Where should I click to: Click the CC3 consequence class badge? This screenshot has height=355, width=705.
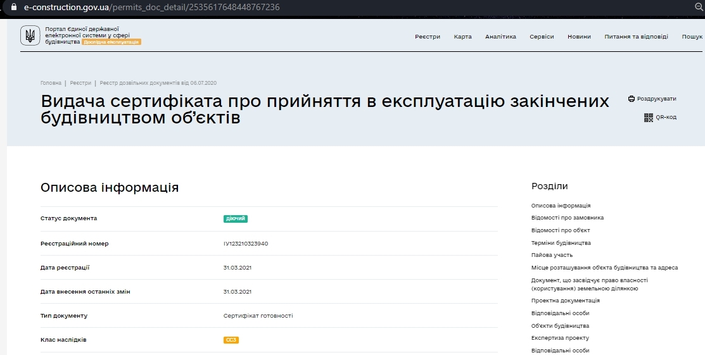231,340
